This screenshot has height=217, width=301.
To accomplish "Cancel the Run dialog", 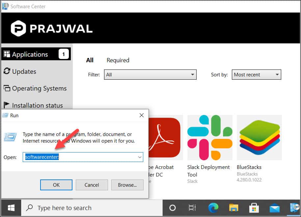I will [x=92, y=185].
